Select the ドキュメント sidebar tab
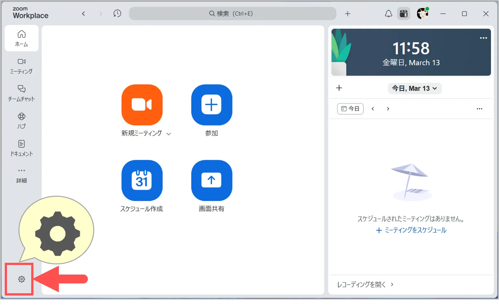 pyautogui.click(x=21, y=148)
